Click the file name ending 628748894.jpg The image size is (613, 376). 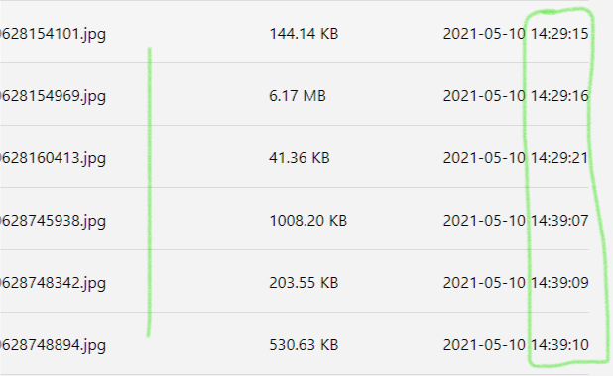click(x=53, y=346)
